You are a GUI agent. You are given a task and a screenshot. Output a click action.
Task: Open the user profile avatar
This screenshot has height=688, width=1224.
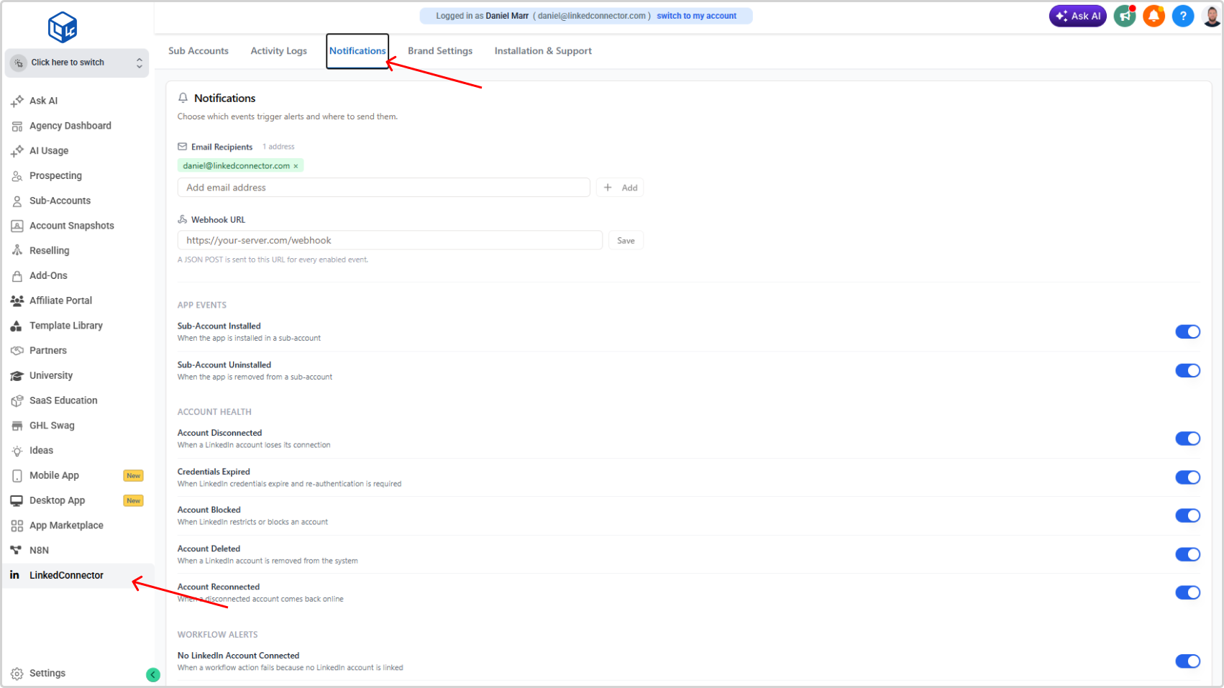point(1212,16)
